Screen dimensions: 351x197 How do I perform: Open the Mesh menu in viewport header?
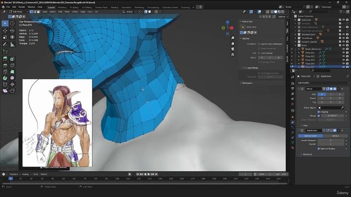tap(67, 11)
